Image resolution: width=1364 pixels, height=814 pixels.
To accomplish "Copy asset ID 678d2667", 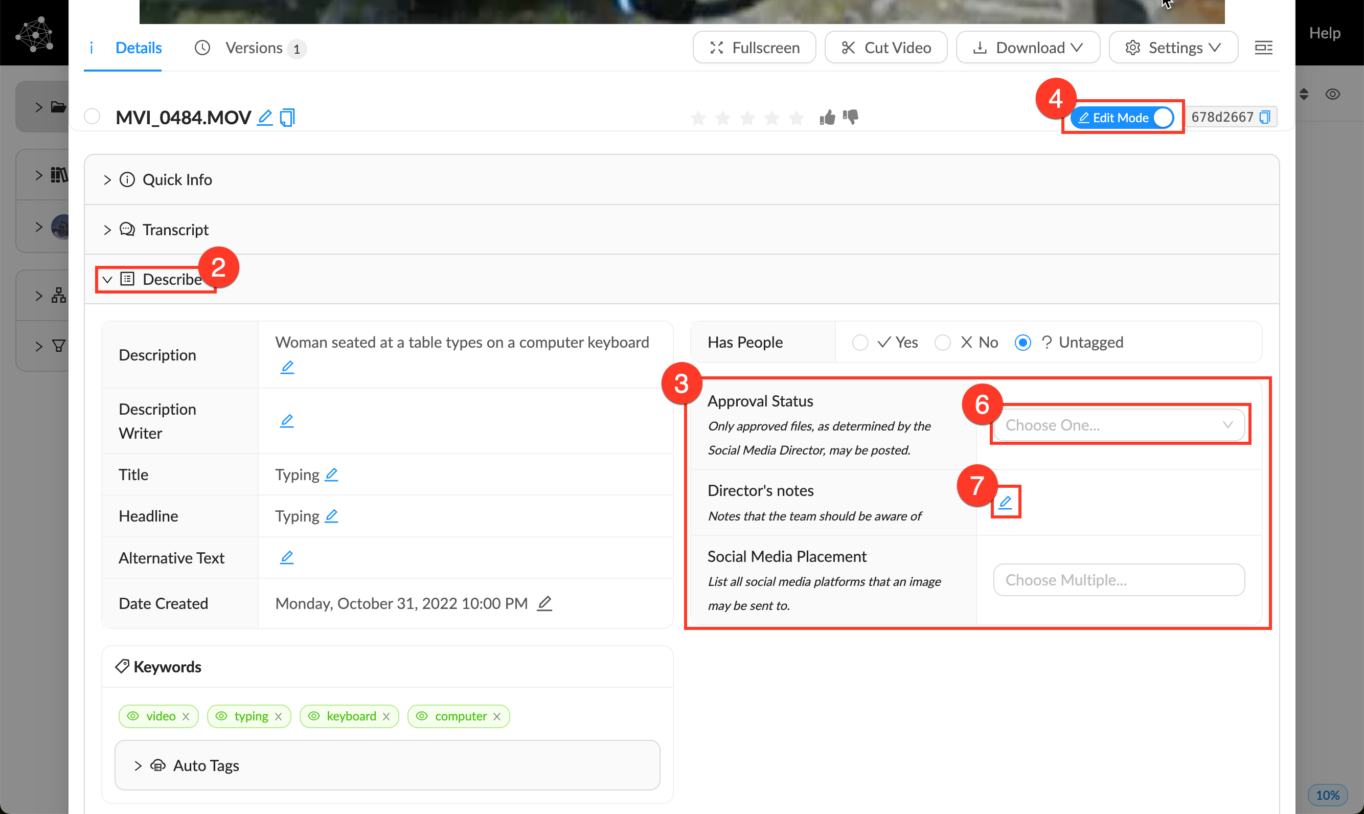I will [x=1265, y=118].
